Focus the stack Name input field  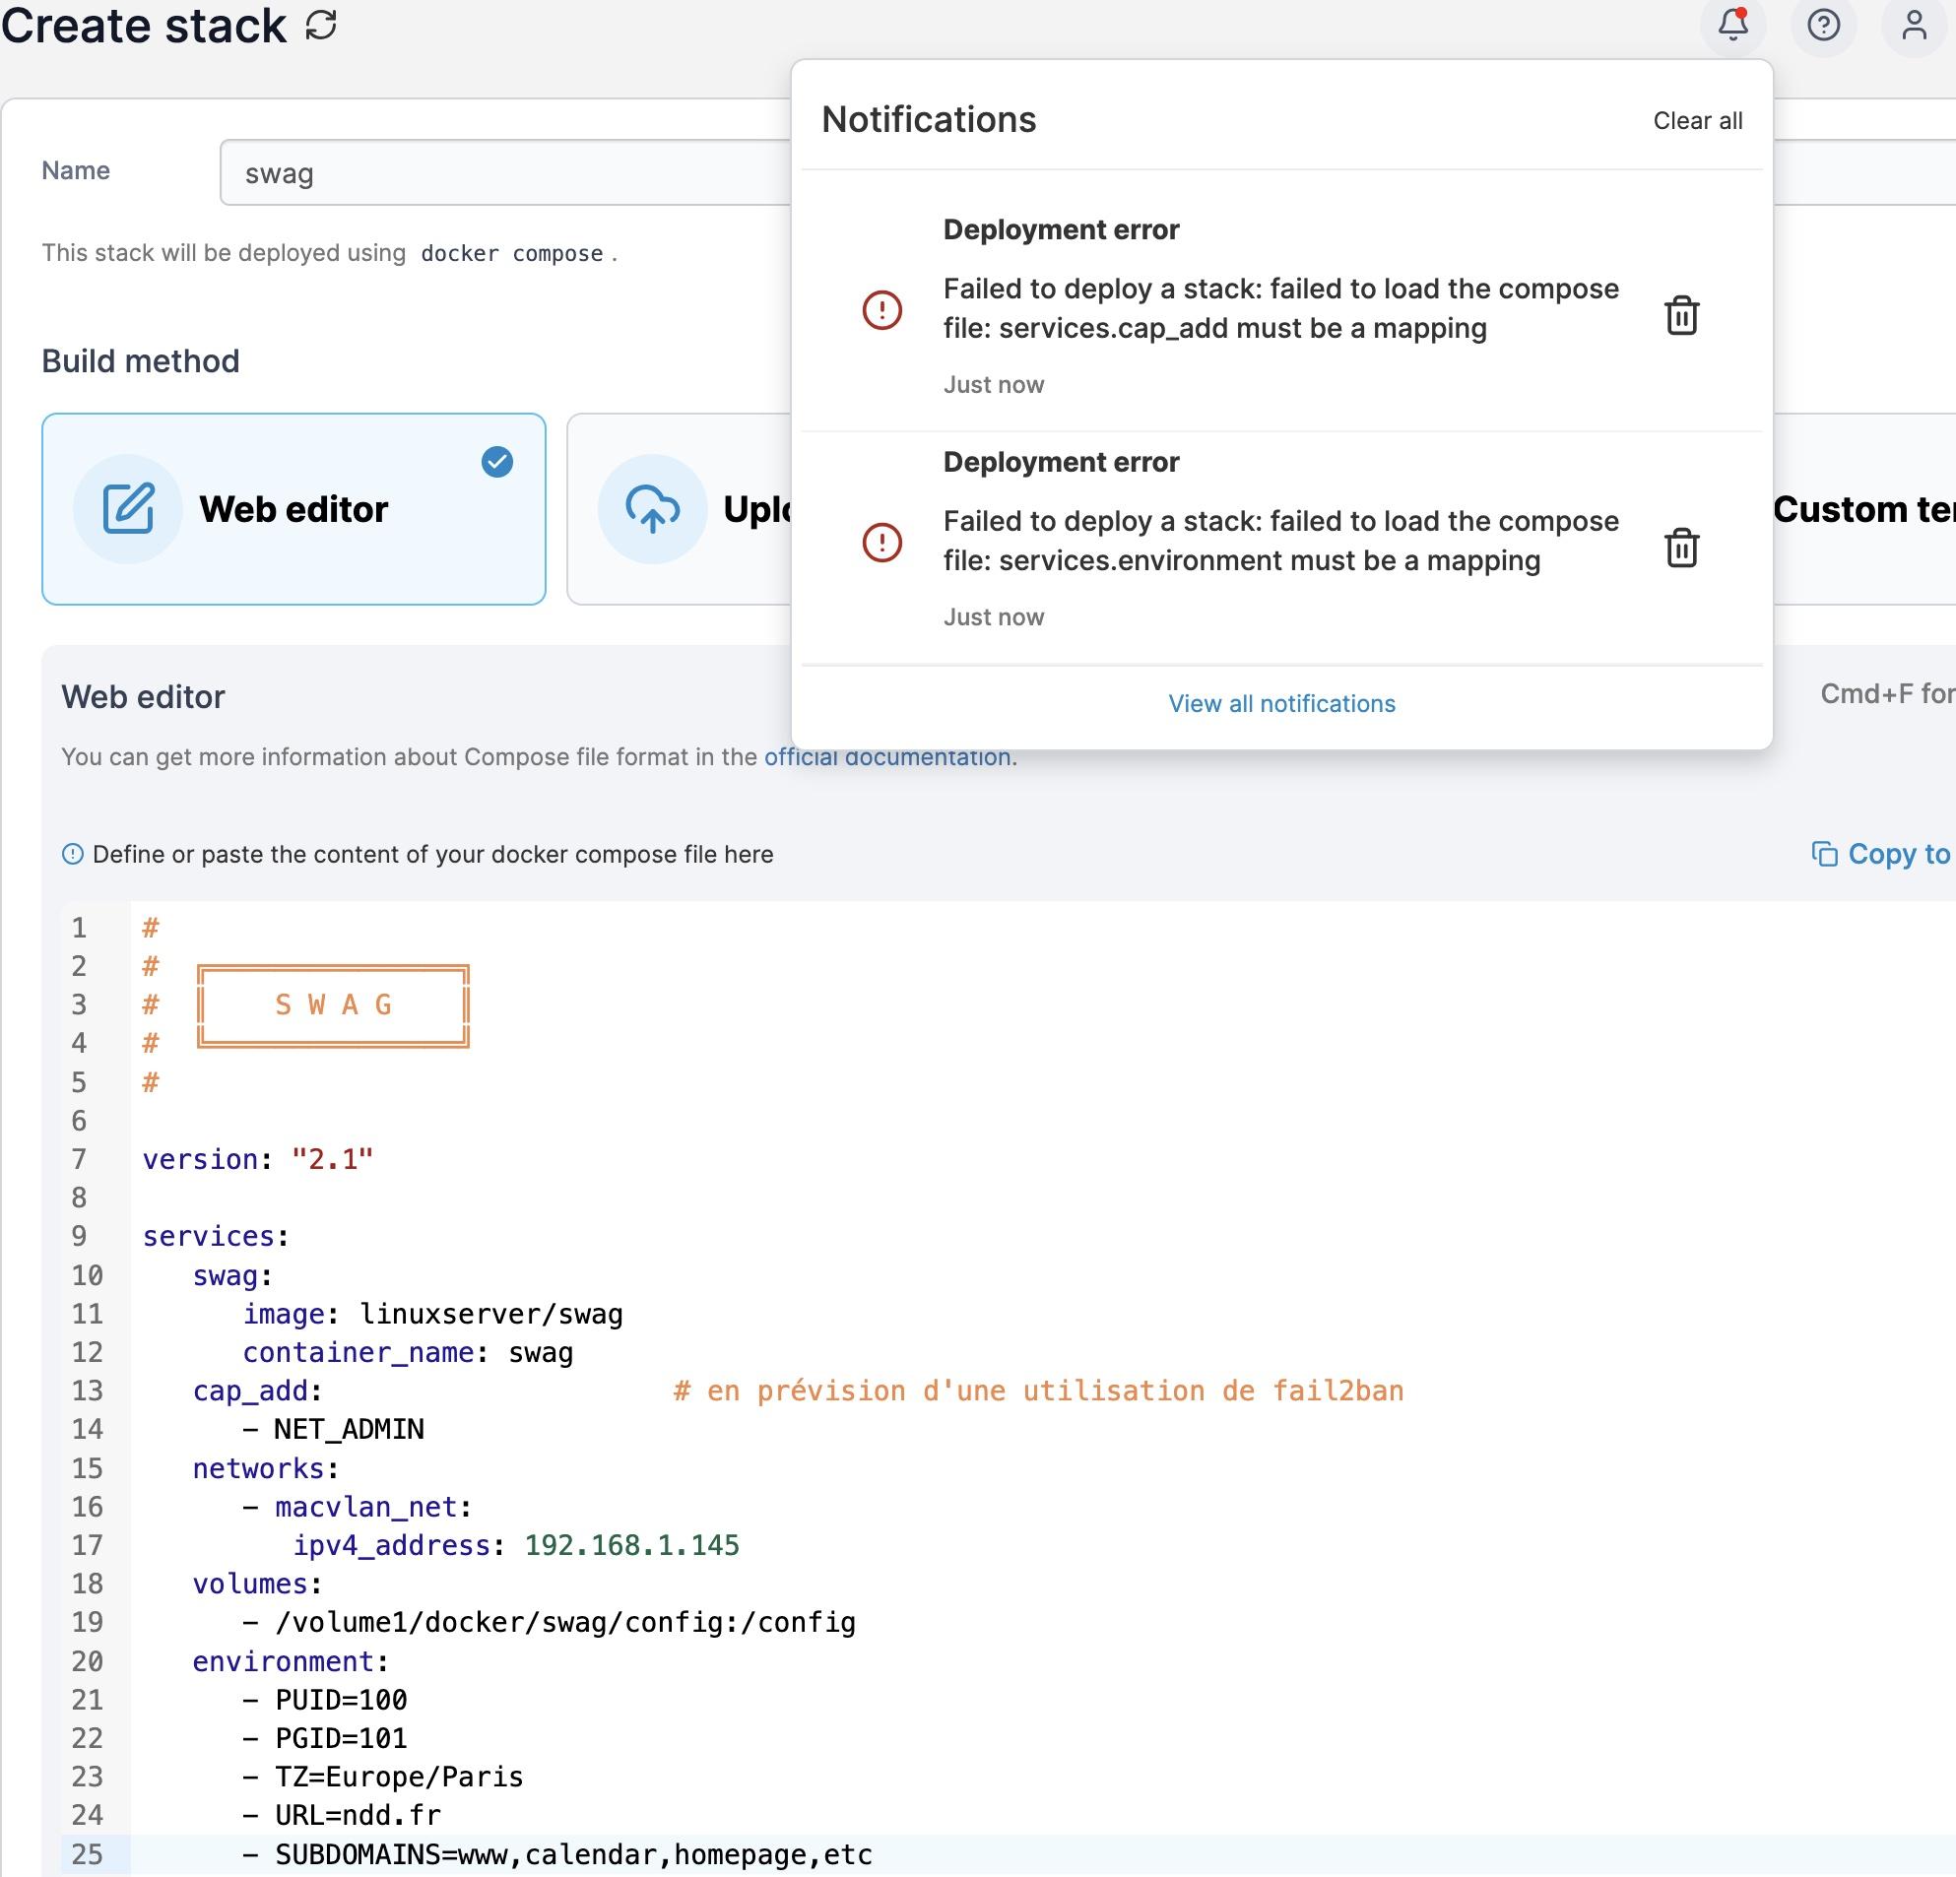(x=505, y=172)
